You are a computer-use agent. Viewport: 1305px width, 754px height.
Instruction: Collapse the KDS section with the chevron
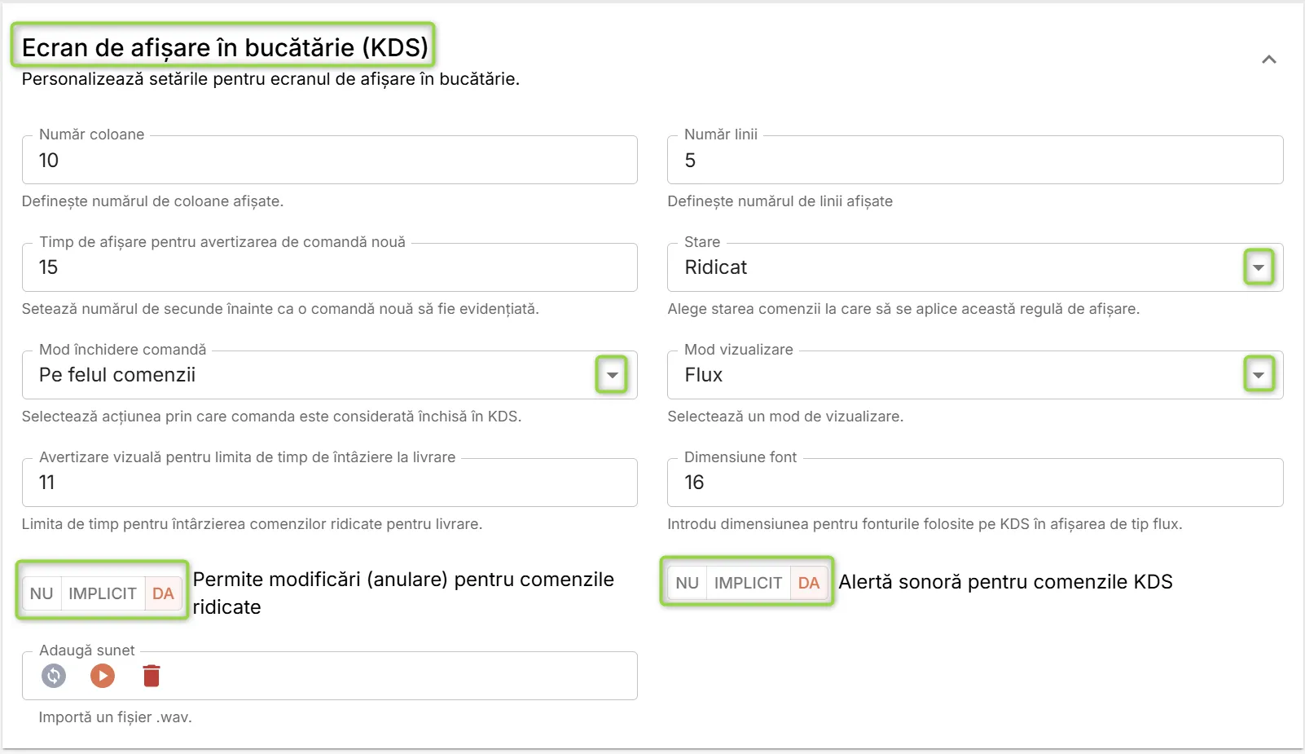pos(1269,60)
